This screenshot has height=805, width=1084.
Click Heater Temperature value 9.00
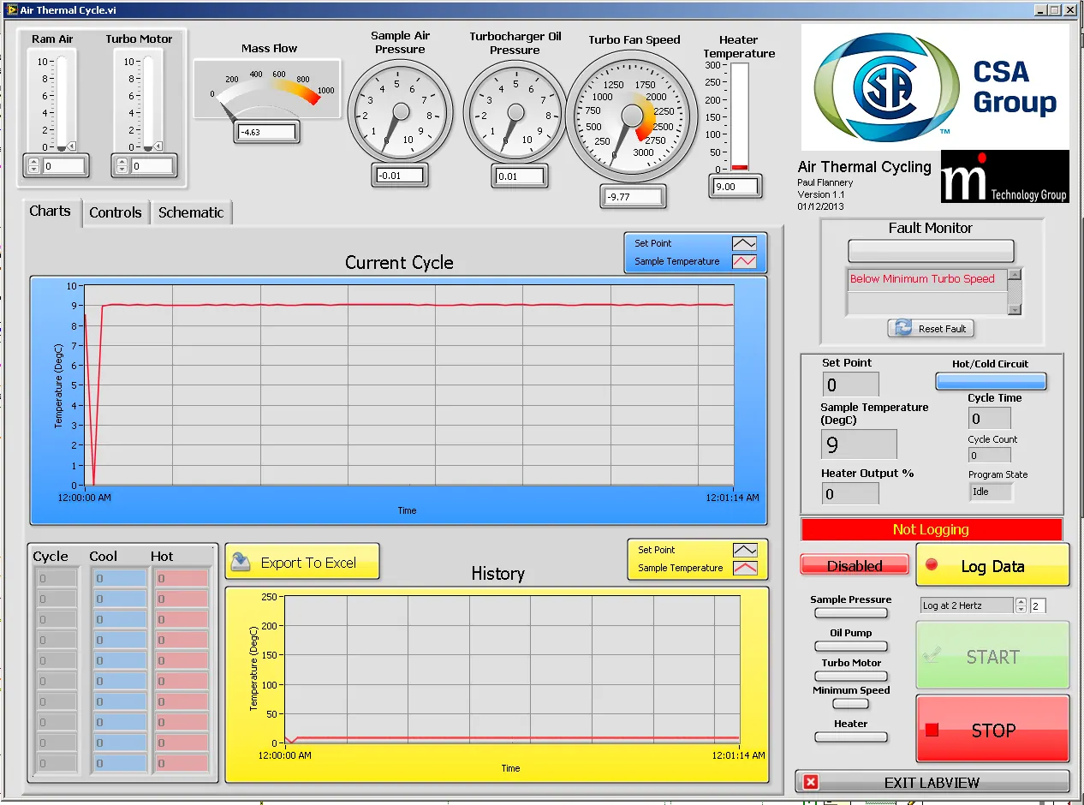coord(736,186)
